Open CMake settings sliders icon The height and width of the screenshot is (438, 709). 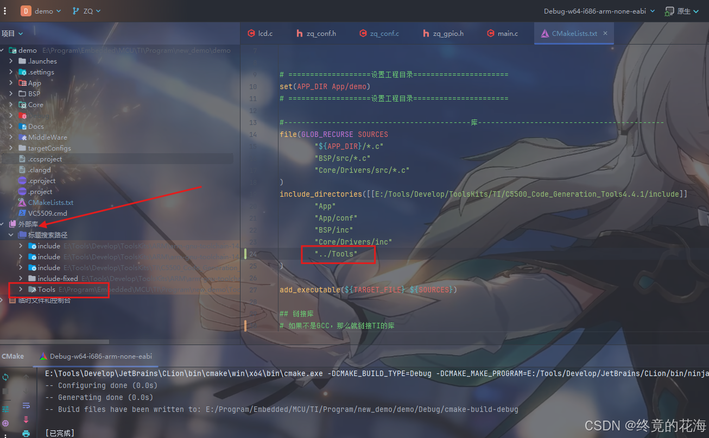5,408
